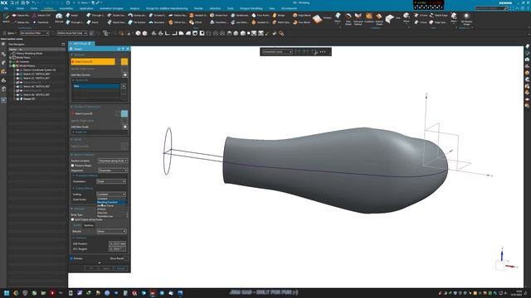
Task: Open the selection filter dropdown
Action: pos(35,33)
